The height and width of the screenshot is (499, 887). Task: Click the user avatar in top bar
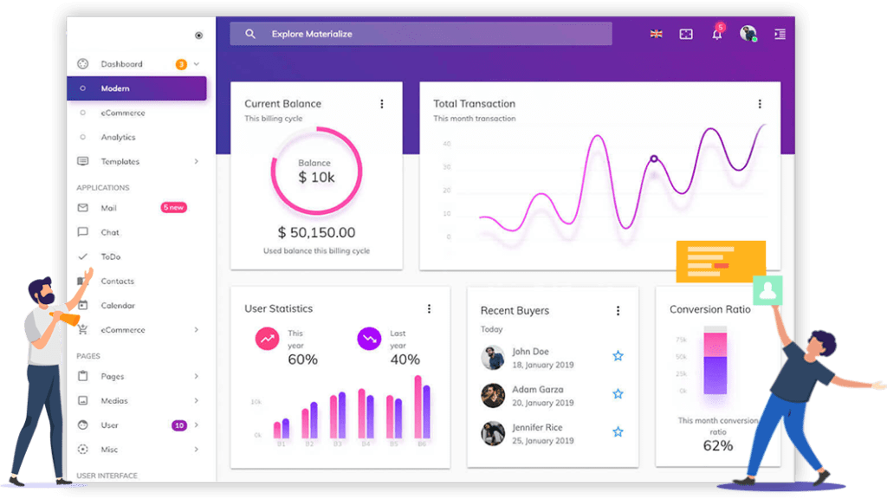pyautogui.click(x=748, y=34)
